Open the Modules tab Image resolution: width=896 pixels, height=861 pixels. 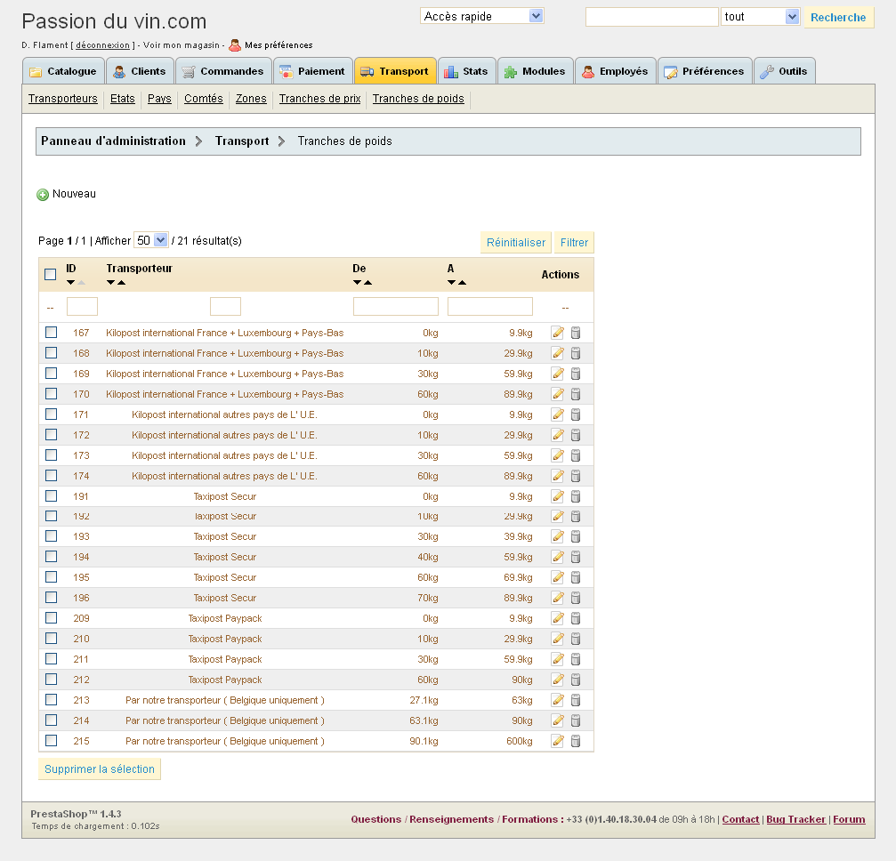click(x=536, y=71)
